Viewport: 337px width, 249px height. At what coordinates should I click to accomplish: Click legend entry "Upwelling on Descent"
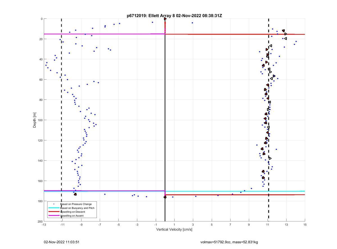coord(72,212)
